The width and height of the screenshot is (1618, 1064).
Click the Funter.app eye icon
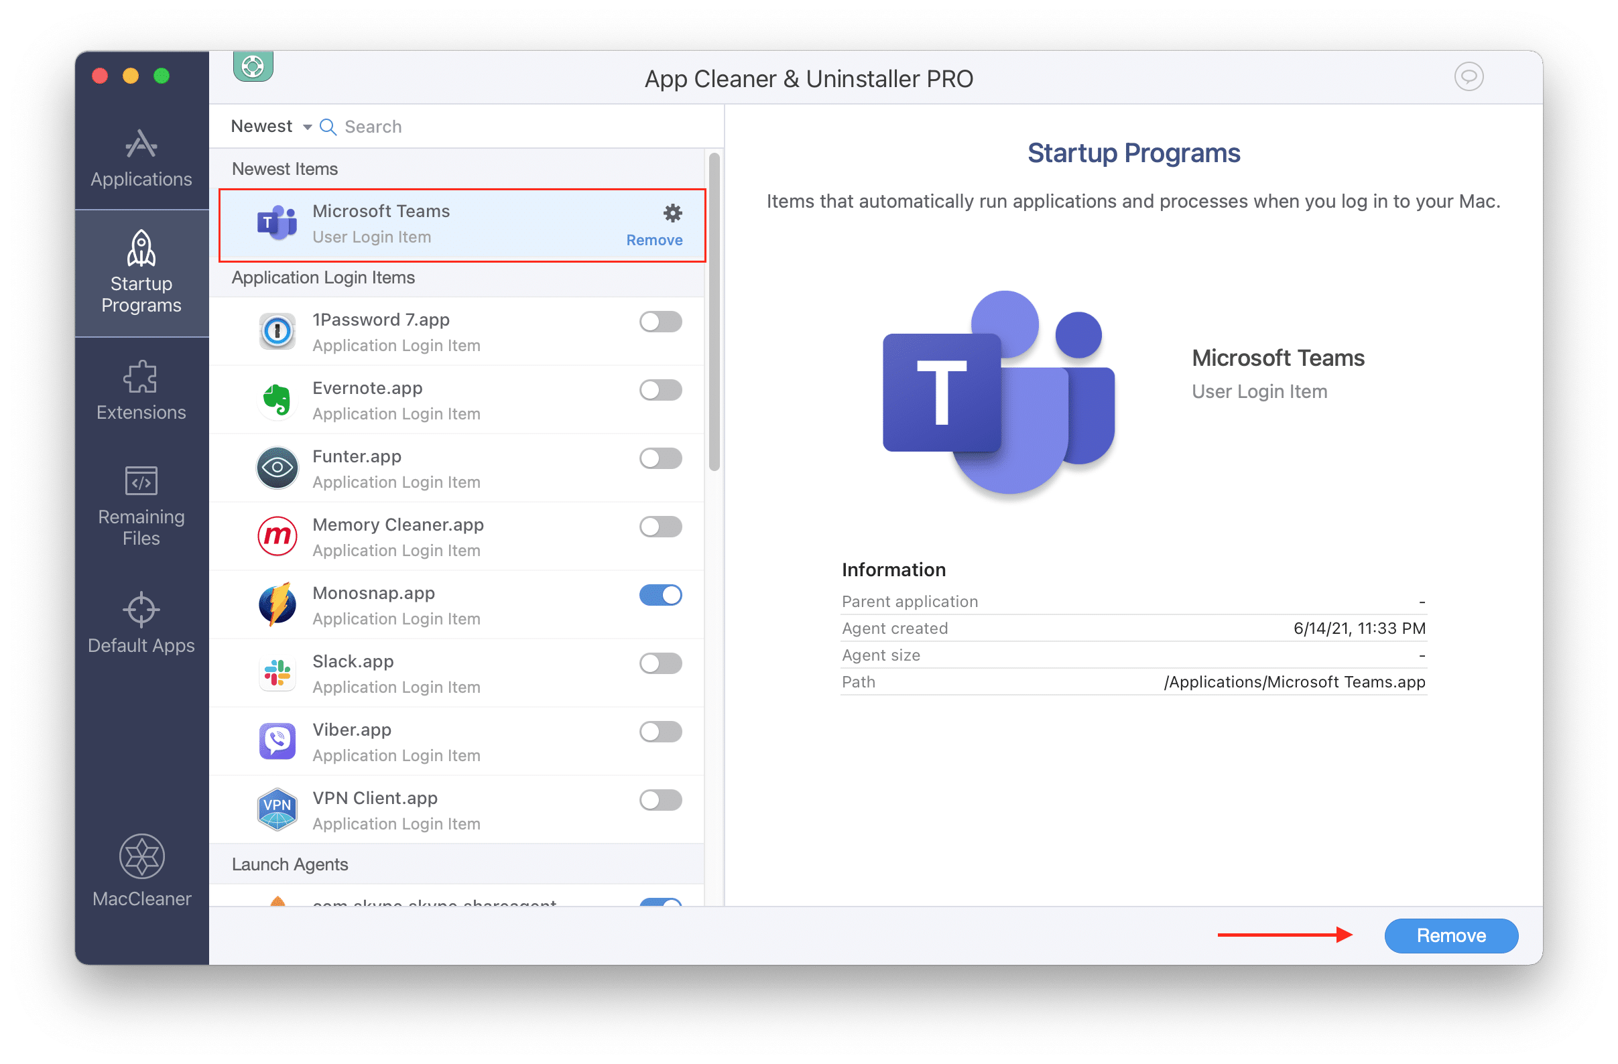coord(277,468)
